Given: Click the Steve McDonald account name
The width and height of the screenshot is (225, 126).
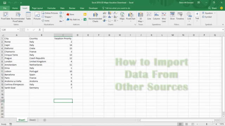Looking at the screenshot, I should coord(186,2).
